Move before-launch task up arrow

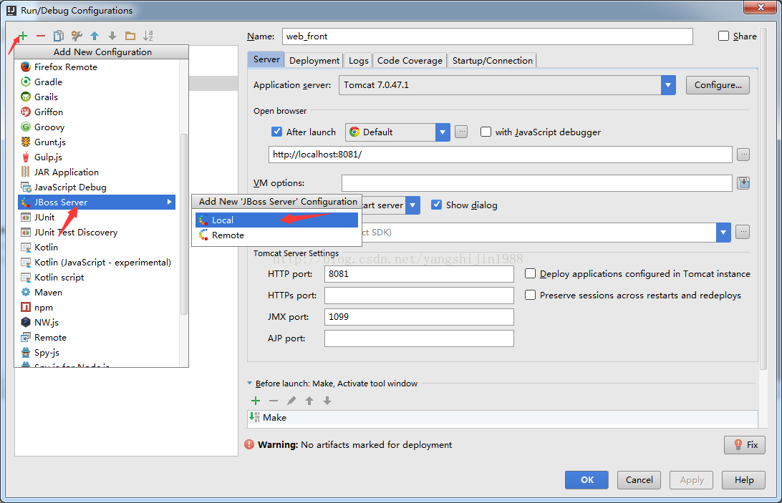click(309, 400)
